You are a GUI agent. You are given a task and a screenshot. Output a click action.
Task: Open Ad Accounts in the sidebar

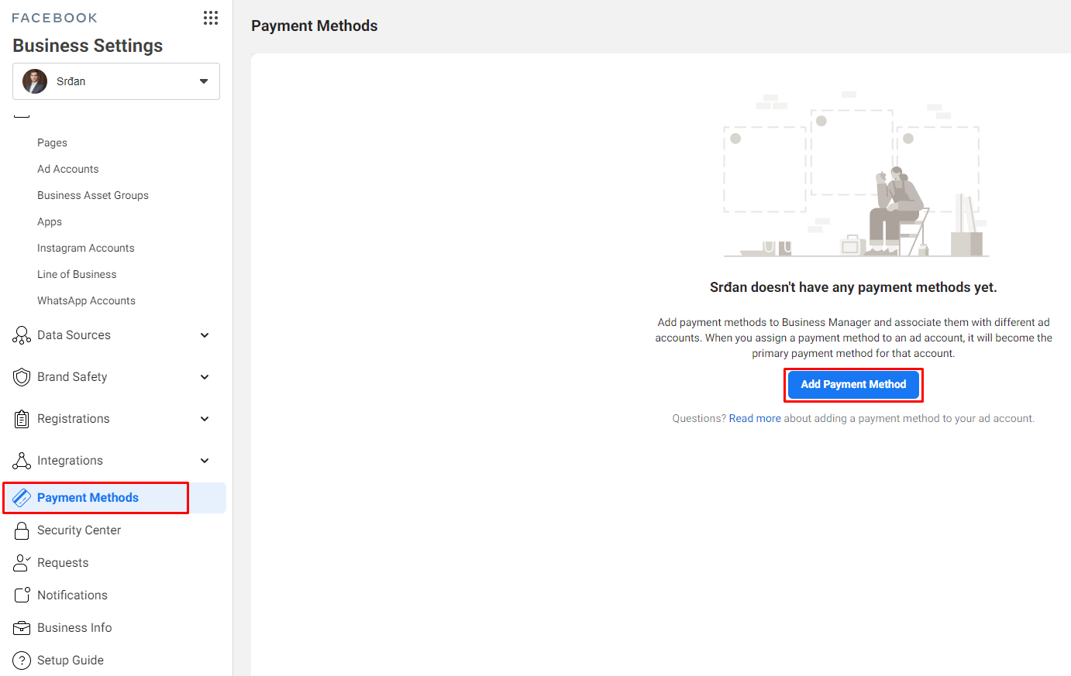[68, 169]
